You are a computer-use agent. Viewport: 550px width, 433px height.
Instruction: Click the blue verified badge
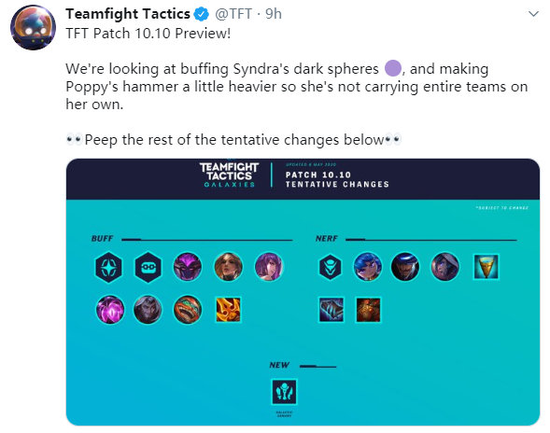pyautogui.click(x=202, y=14)
